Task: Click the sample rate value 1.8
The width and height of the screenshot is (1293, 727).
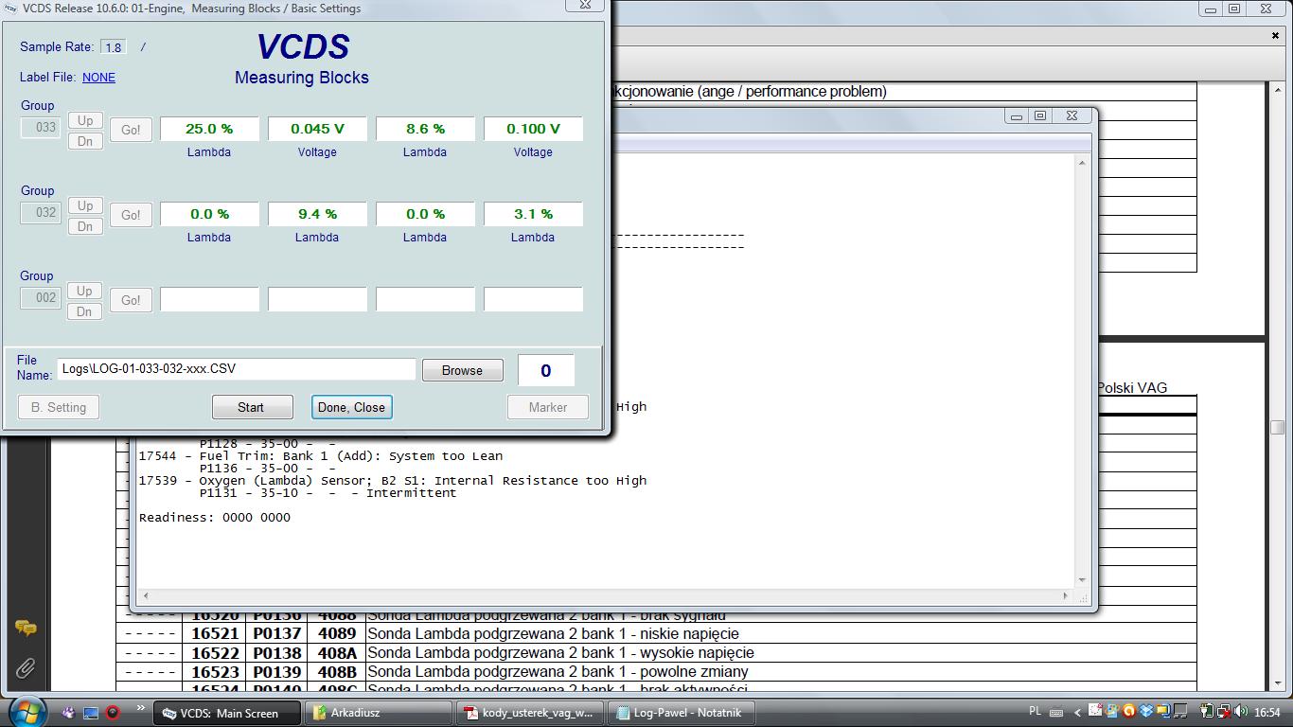Action: (114, 47)
